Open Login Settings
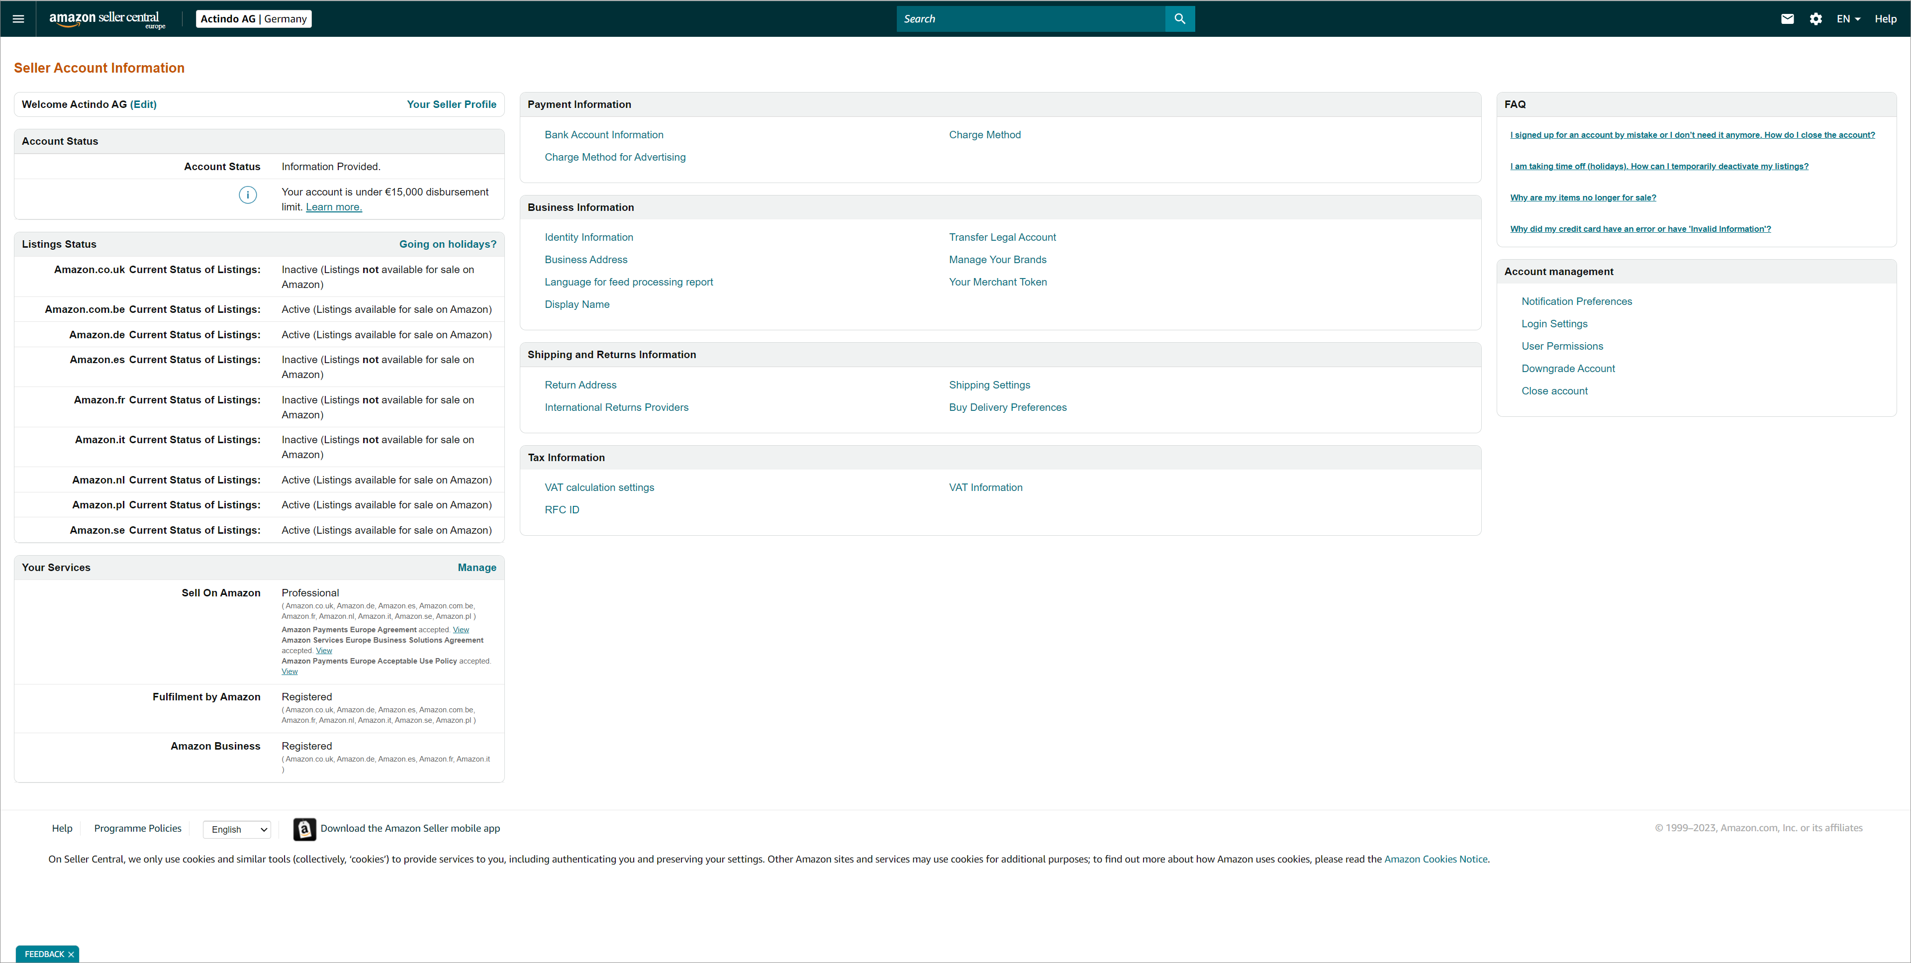The height and width of the screenshot is (963, 1911). 1554,323
